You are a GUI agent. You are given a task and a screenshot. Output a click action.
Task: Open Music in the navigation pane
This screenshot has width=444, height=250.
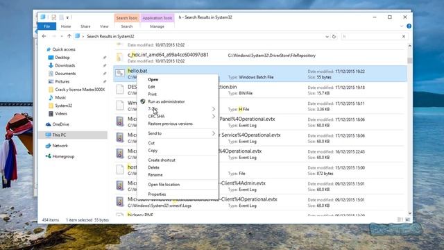click(60, 97)
